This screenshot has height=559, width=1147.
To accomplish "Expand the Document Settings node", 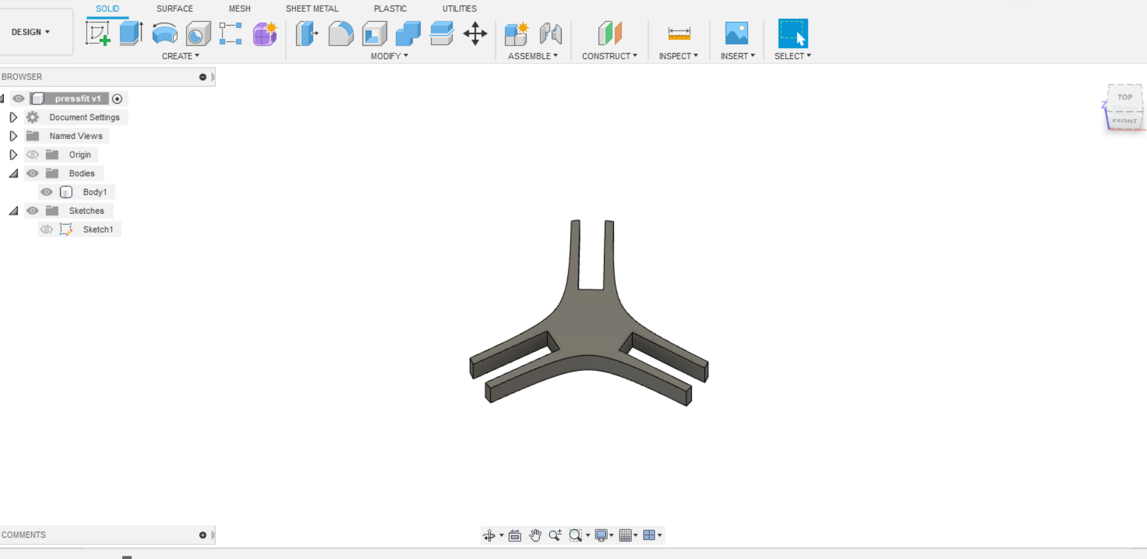I will pos(13,117).
